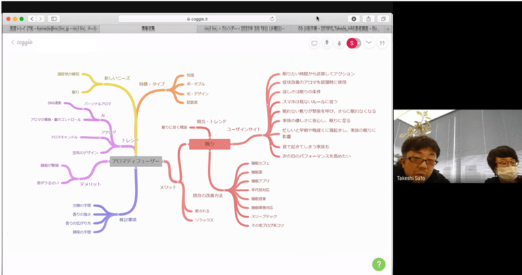Click the 検討事項 branch label
This screenshot has width=522, height=275.
point(128,220)
